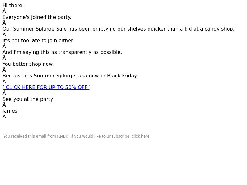Click 'RMDY' in the footer notice
Image resolution: width=247 pixels, height=185 pixels.
pyautogui.click(x=62, y=136)
